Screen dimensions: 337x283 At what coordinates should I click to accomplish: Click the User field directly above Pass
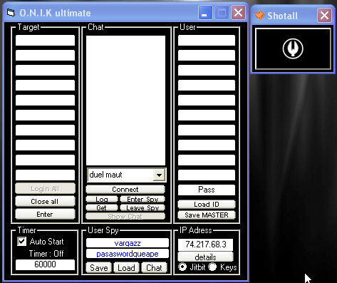click(207, 175)
